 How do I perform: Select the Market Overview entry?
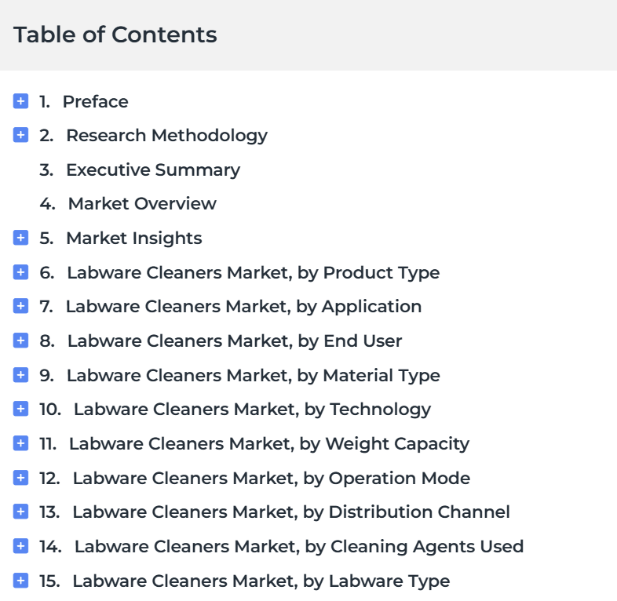(141, 203)
